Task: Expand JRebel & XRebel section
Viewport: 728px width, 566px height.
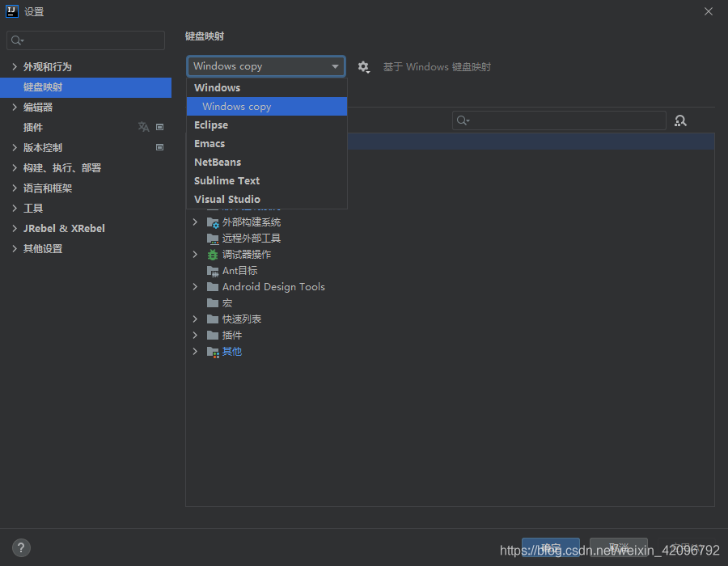Action: (x=15, y=228)
